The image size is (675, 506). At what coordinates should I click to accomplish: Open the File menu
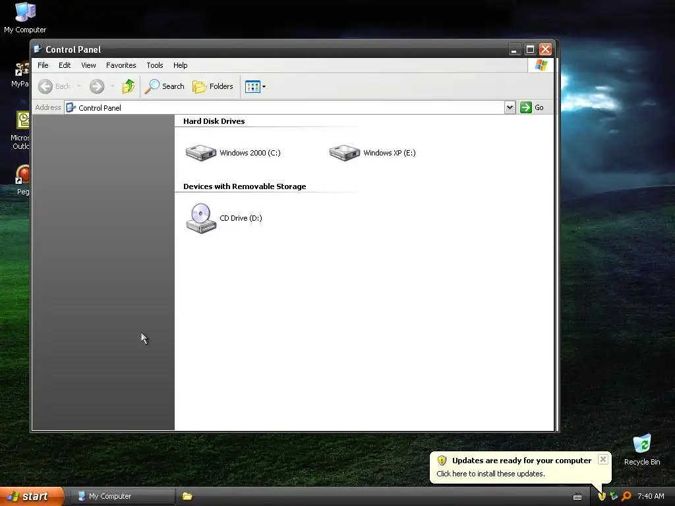[43, 65]
